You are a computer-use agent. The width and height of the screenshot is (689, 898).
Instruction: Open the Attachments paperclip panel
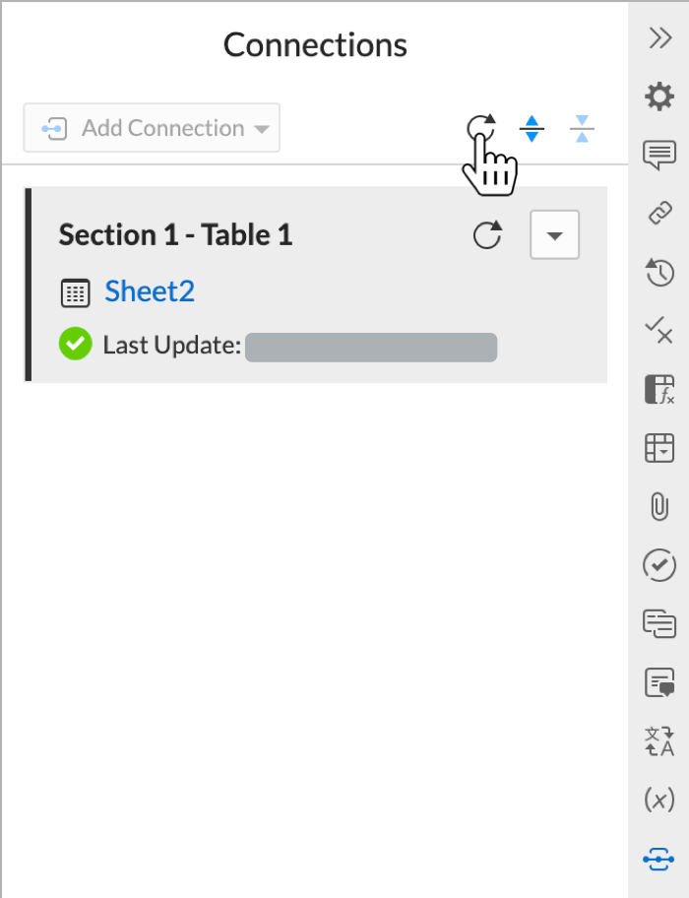click(x=658, y=506)
